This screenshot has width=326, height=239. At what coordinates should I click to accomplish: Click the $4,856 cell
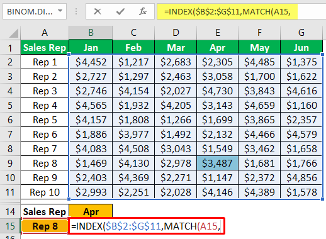pos(301,178)
